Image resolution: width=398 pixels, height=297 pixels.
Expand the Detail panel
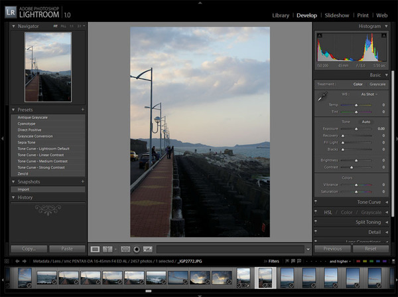coord(387,232)
